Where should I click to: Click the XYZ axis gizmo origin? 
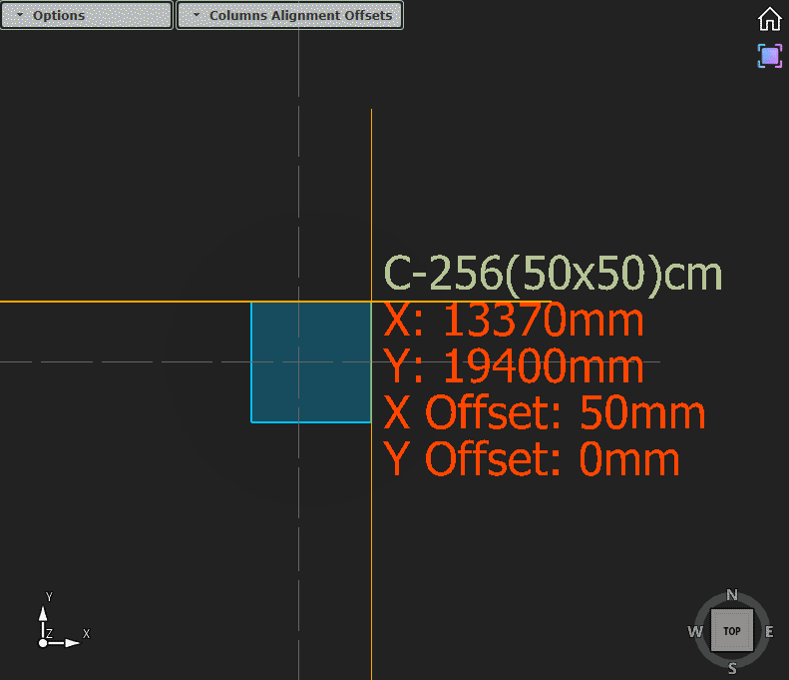coord(44,643)
